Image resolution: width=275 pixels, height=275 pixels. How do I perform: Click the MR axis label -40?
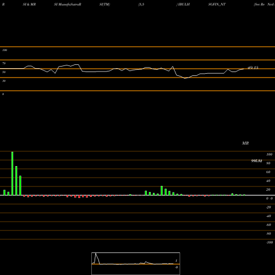(x=268, y=216)
